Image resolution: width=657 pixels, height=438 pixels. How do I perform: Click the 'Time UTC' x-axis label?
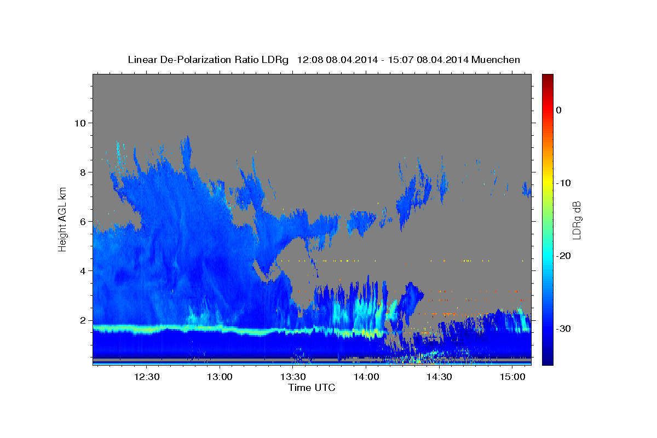(312, 388)
